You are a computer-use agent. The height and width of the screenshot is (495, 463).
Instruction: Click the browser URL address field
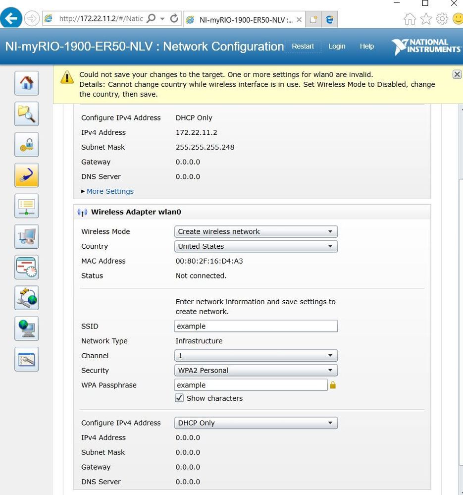pos(101,19)
